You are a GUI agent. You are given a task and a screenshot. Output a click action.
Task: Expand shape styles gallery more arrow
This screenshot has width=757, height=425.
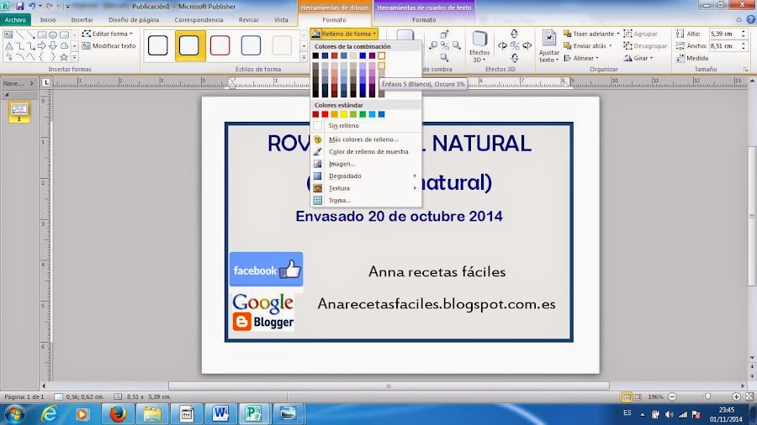click(x=304, y=57)
